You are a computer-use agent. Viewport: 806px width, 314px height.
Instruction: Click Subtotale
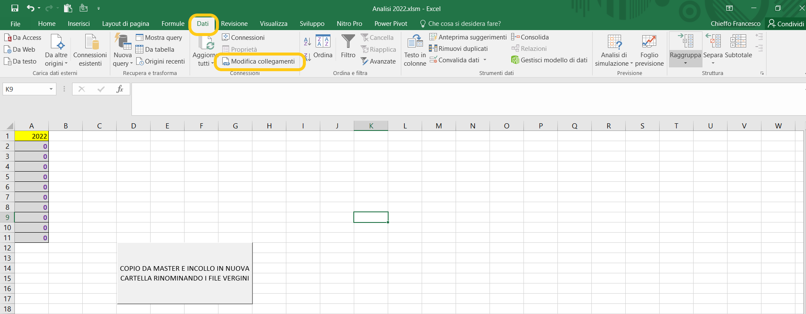tap(738, 47)
